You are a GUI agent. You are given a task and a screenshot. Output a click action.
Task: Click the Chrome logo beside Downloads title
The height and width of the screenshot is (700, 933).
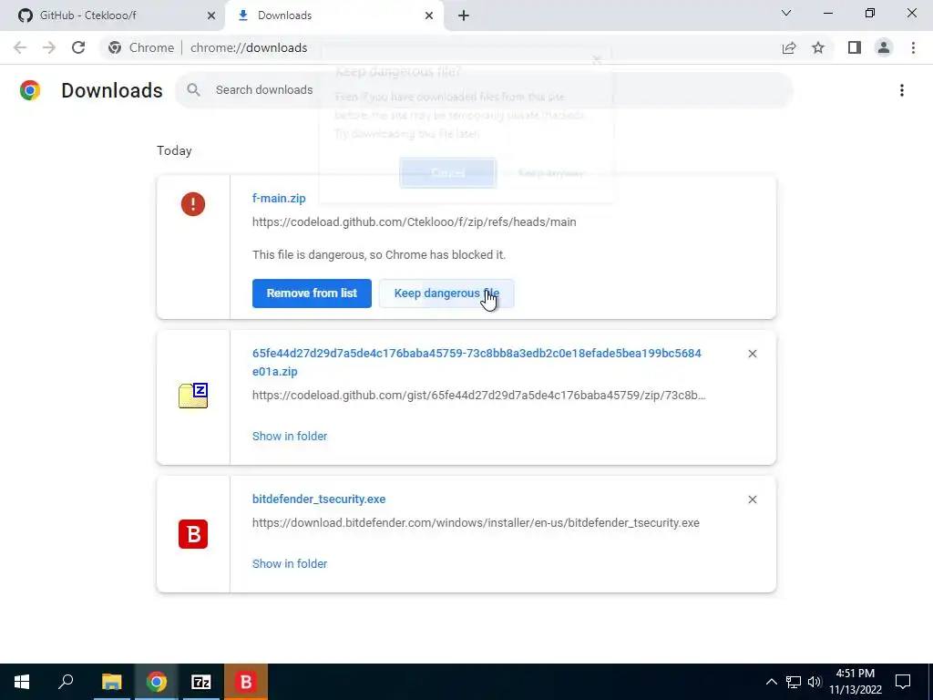coord(30,90)
